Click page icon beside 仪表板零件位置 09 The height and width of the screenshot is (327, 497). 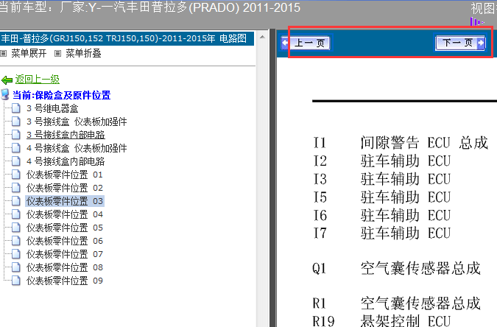pos(16,281)
